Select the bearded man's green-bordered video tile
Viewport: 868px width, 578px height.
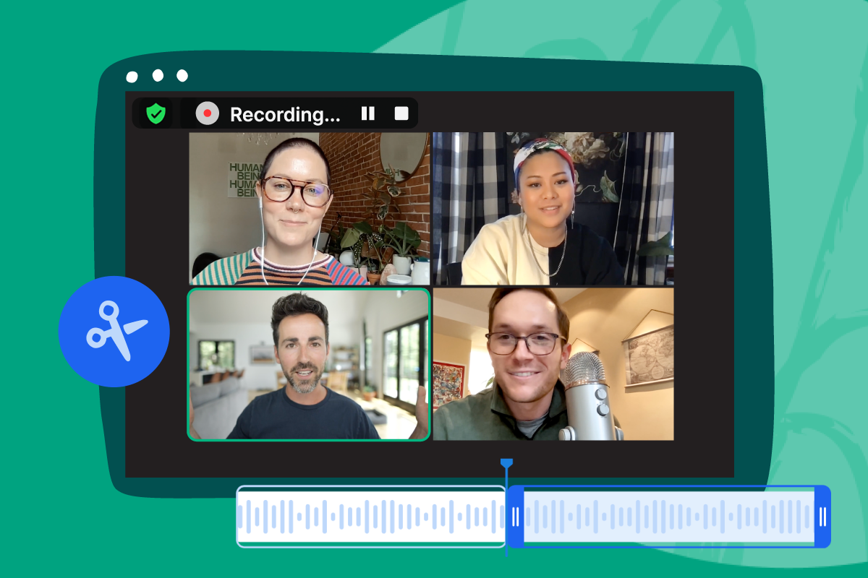tap(309, 365)
